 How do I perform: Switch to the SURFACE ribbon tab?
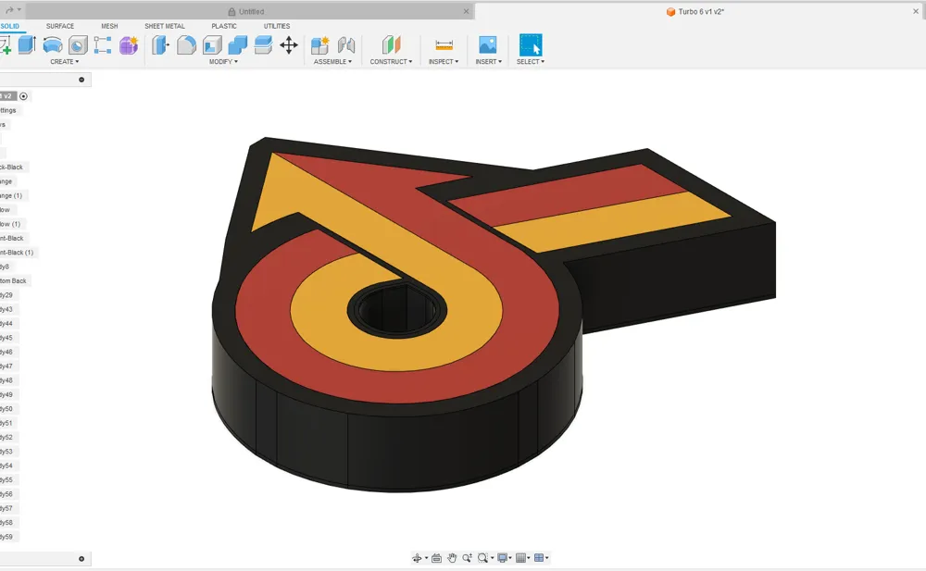tap(61, 26)
